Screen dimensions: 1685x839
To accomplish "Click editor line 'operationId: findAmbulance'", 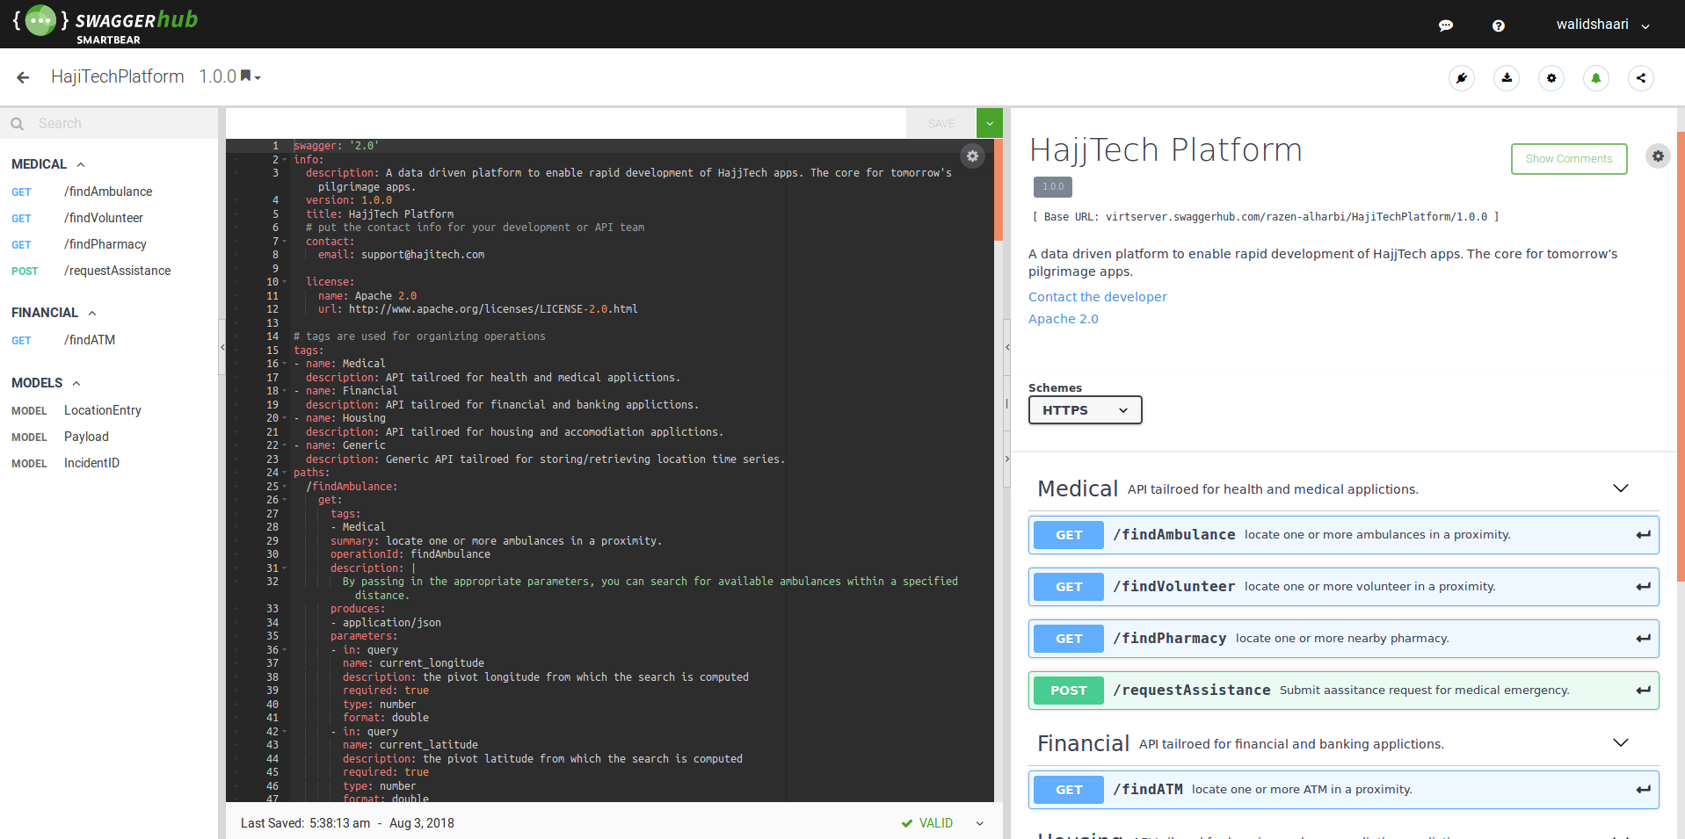I will (x=410, y=554).
